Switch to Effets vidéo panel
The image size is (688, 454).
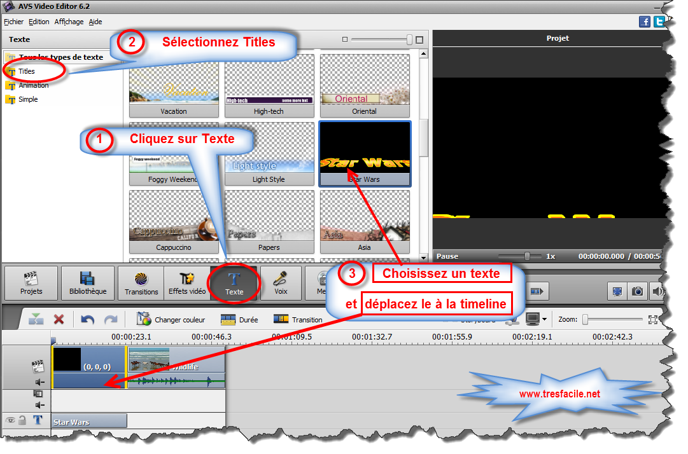pyautogui.click(x=186, y=283)
